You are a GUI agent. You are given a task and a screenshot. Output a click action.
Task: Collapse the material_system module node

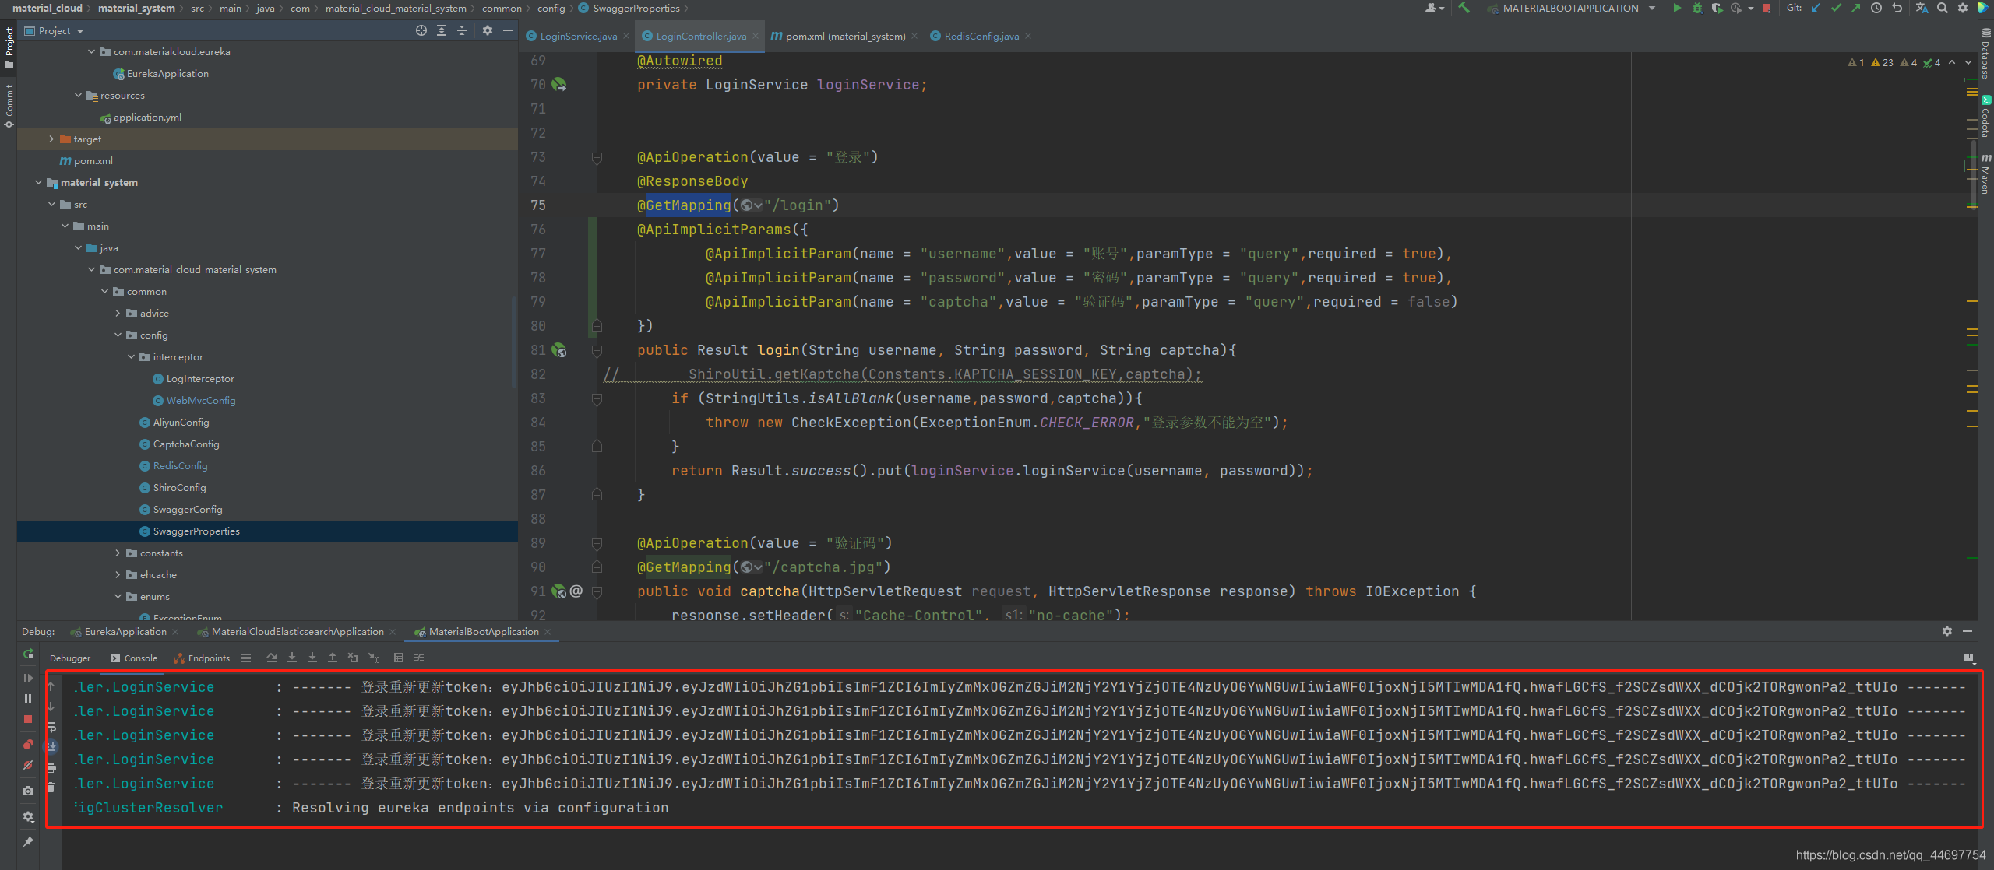pyautogui.click(x=39, y=183)
